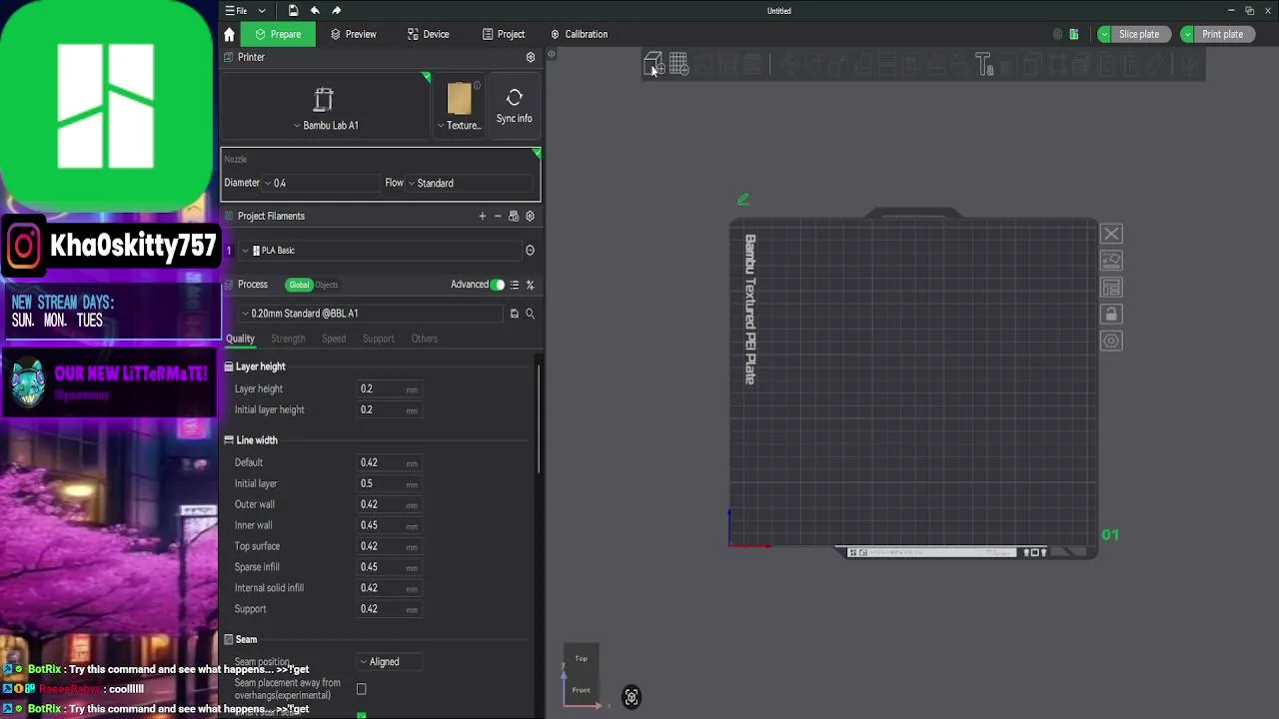Click the Redo arrow icon
1279x719 pixels.
[x=337, y=11]
